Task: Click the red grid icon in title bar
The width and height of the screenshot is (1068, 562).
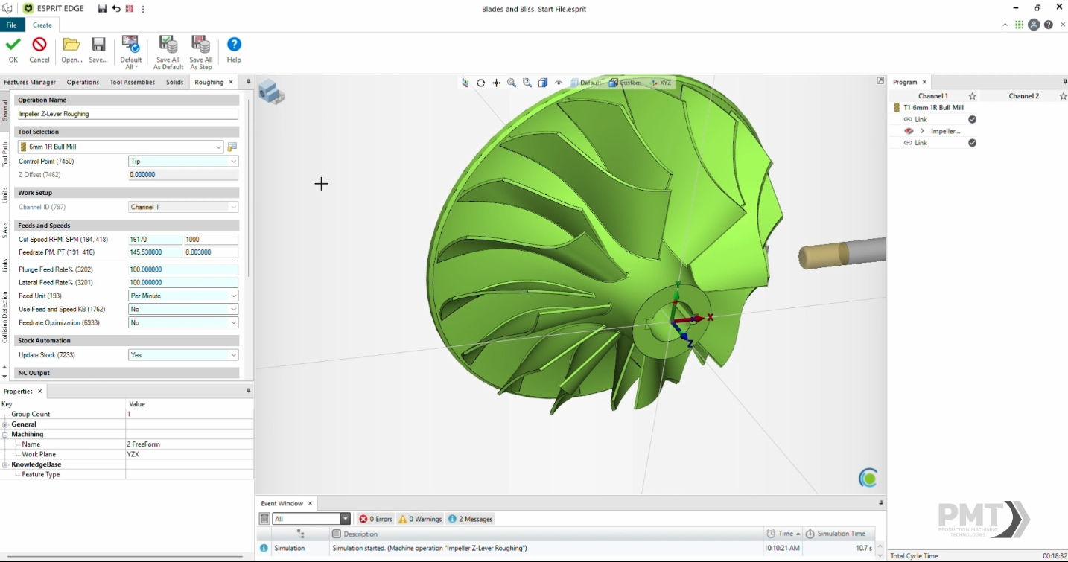Action: click(130, 9)
